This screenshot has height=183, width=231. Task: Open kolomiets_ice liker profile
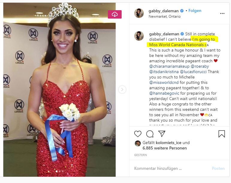pos(168,143)
